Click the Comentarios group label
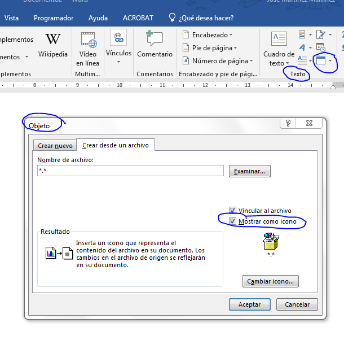Viewport: 344px width, 340px height. pos(155,74)
